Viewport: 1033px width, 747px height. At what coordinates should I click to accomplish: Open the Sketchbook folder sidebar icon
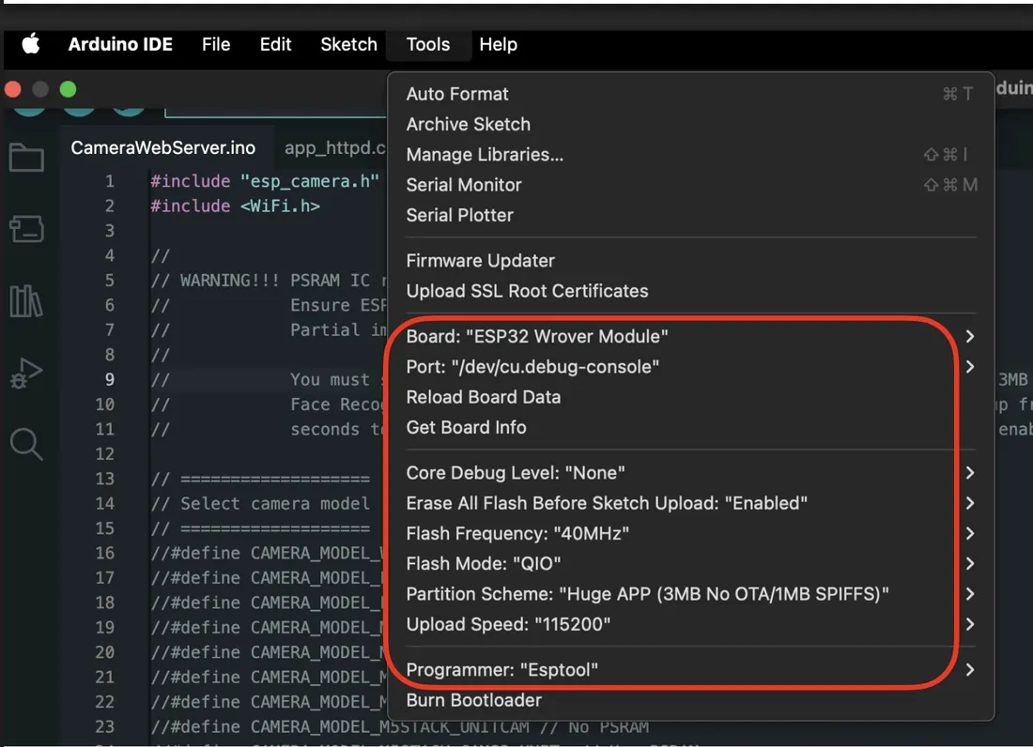[x=26, y=158]
